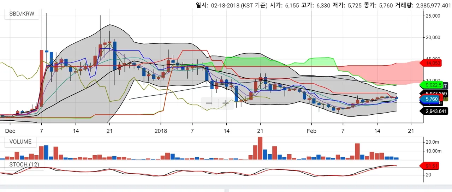Click the black 2,943.641 price tag

click(x=433, y=111)
